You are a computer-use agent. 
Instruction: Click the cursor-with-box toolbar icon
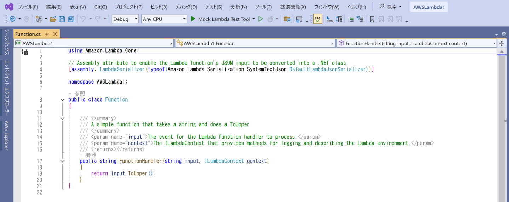330,19
